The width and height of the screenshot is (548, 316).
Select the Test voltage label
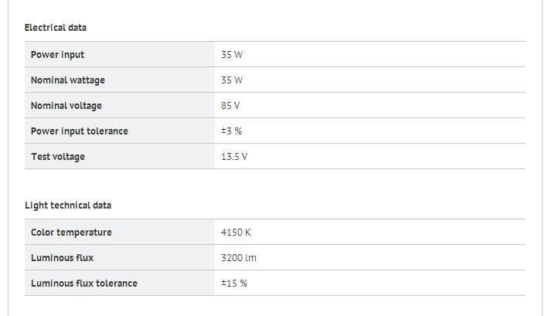coord(58,157)
